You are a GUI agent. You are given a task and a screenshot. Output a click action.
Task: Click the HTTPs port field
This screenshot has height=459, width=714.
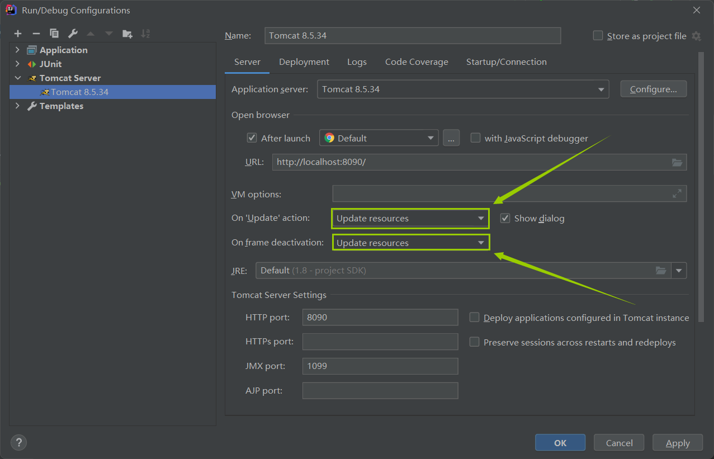380,342
